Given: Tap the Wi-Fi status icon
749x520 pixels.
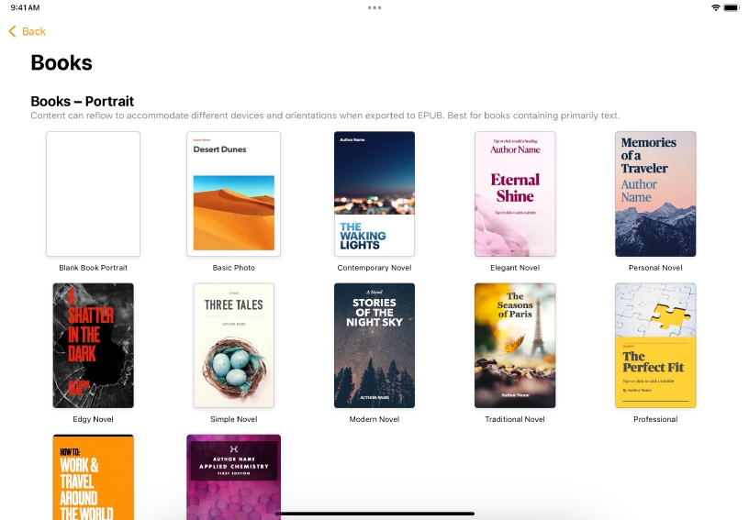Looking at the screenshot, I should pyautogui.click(x=715, y=7).
